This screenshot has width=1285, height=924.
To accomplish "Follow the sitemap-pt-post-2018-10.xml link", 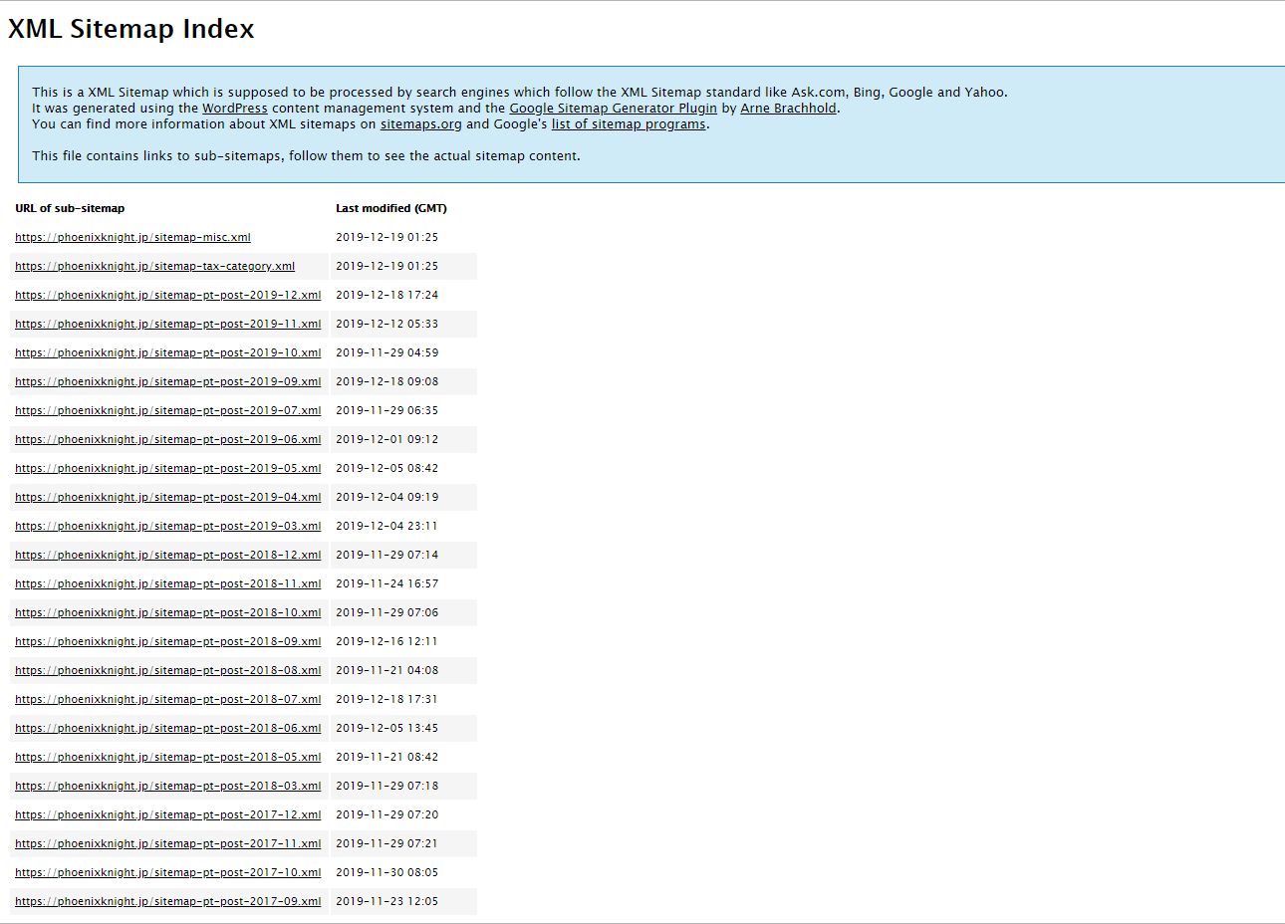I will (x=167, y=613).
